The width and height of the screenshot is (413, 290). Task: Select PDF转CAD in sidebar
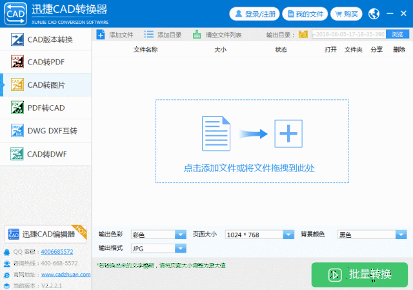pos(46,108)
